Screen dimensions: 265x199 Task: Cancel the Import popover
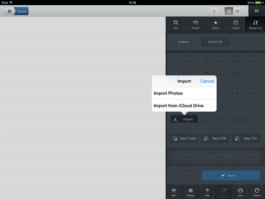click(x=207, y=81)
